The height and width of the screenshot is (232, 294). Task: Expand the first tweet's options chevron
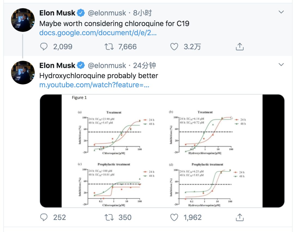coord(281,12)
